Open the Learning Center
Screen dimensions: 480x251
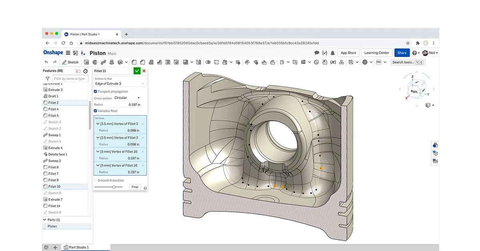click(376, 52)
